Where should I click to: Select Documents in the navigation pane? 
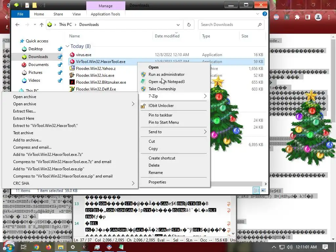(x=38, y=65)
